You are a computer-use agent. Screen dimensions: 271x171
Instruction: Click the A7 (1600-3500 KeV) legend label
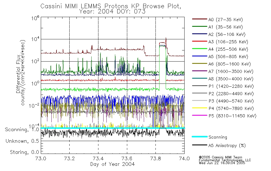[231, 72]
